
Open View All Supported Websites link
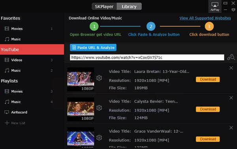pos(205,18)
